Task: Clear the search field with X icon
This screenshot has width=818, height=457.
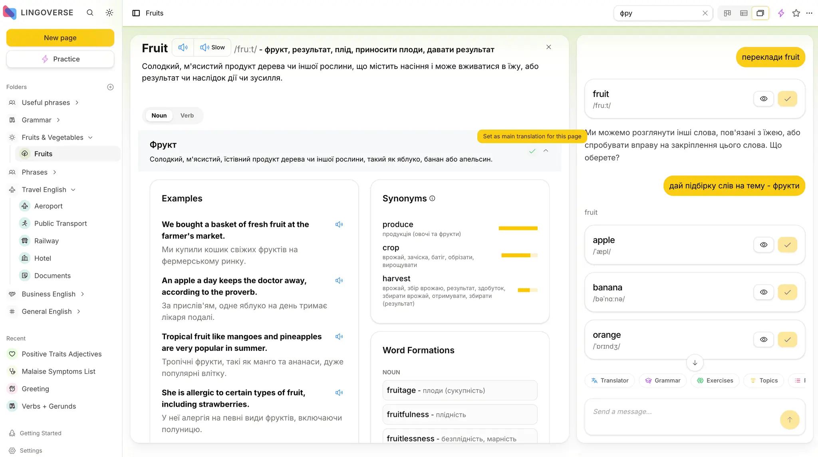Action: point(705,13)
